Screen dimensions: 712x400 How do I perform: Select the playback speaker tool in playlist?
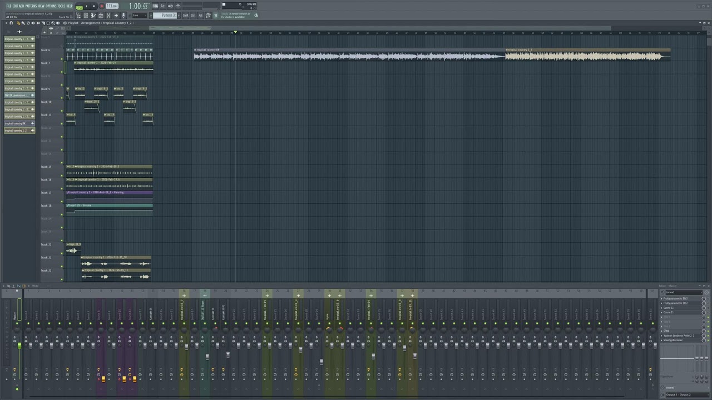click(58, 23)
